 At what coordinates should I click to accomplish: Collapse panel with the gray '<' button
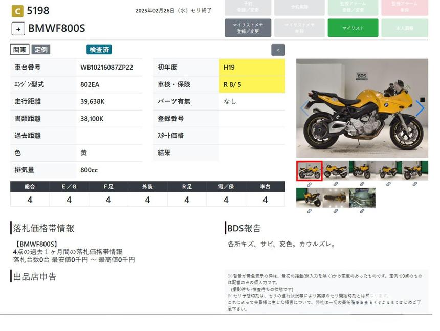coord(278,50)
